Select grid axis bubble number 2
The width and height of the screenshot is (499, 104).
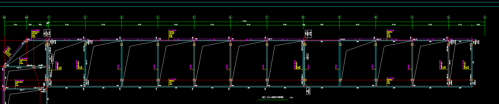(x=85, y=17)
